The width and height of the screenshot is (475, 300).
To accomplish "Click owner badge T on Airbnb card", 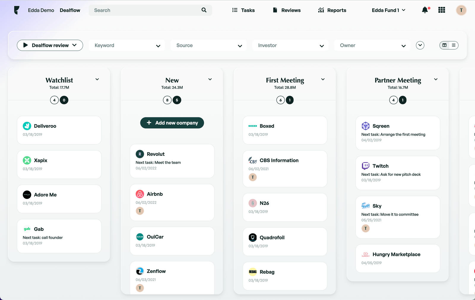I will pos(140,211).
